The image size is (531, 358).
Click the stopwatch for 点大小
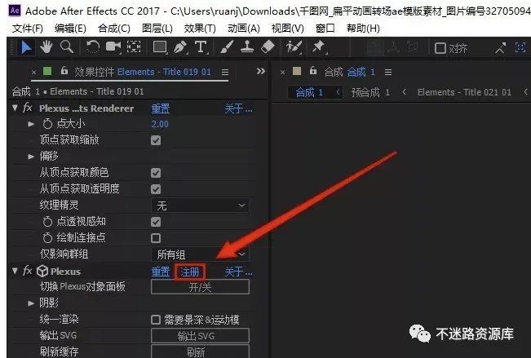(x=47, y=124)
